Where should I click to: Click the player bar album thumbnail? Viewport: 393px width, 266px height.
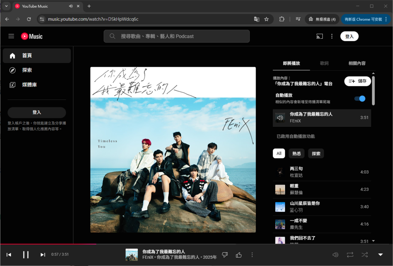point(132,255)
